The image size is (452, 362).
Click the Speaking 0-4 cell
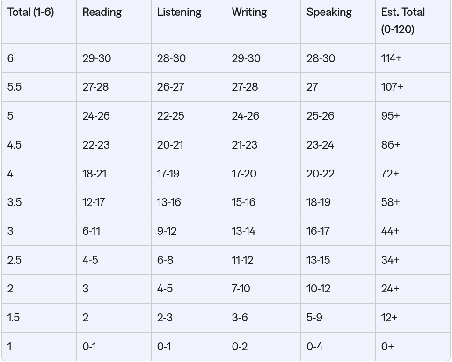pyautogui.click(x=314, y=347)
